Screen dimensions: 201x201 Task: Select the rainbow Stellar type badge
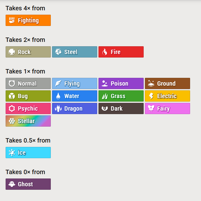tap(28, 121)
